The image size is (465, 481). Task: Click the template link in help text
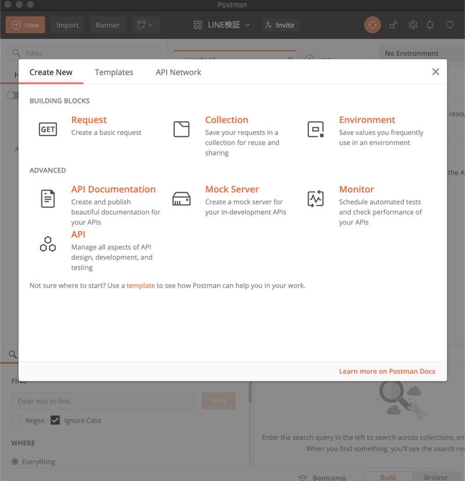click(x=141, y=285)
